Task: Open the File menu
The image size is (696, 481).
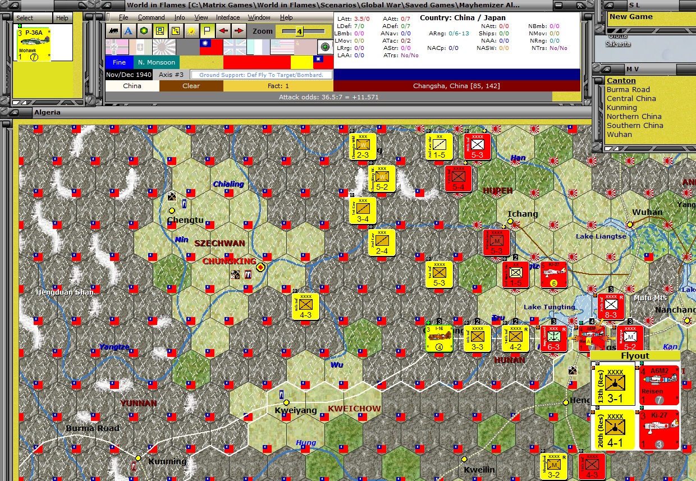Action: tap(123, 17)
